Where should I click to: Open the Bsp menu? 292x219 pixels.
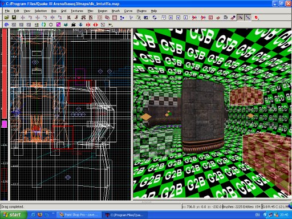(x=54, y=11)
